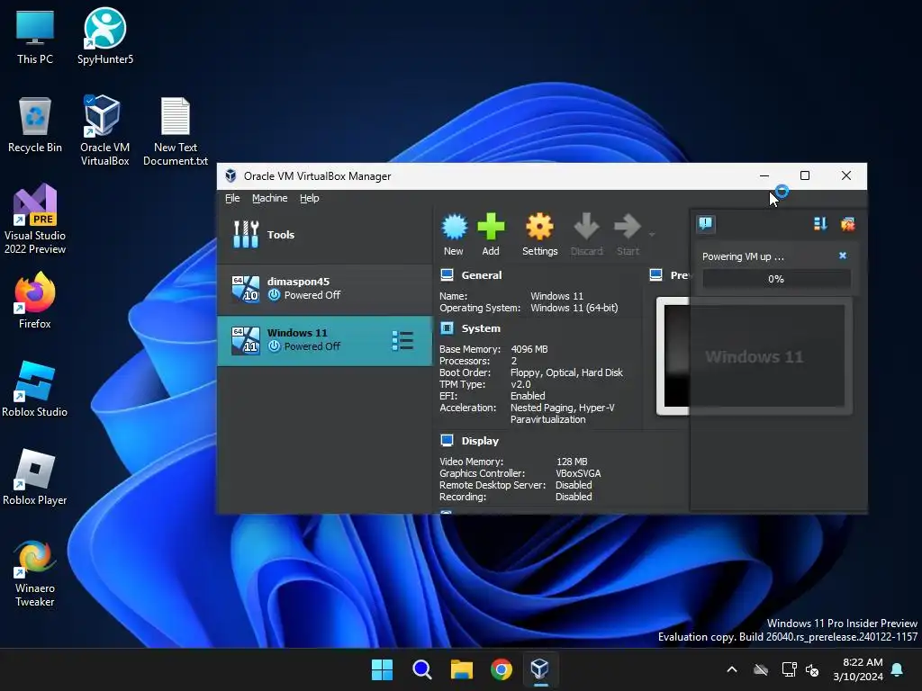Click the VirtualBox Manager title bar icon
The width and height of the screenshot is (922, 691).
click(231, 175)
